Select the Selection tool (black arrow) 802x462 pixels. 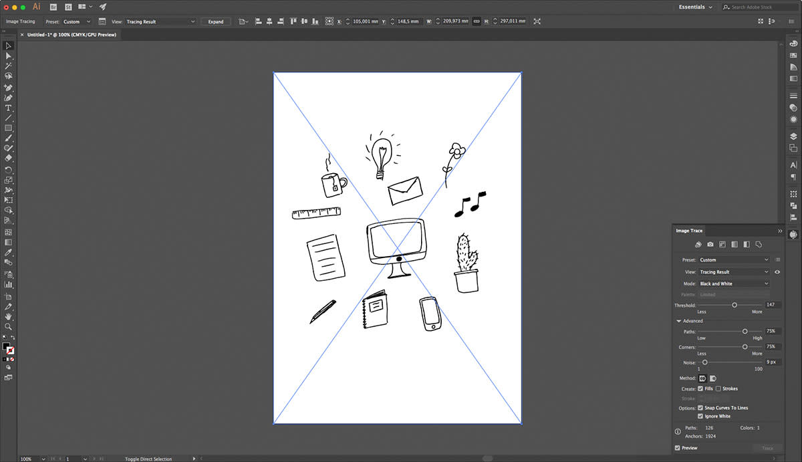pyautogui.click(x=9, y=45)
